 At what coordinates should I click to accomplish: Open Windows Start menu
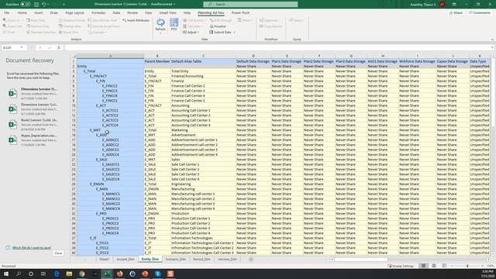click(x=6, y=274)
